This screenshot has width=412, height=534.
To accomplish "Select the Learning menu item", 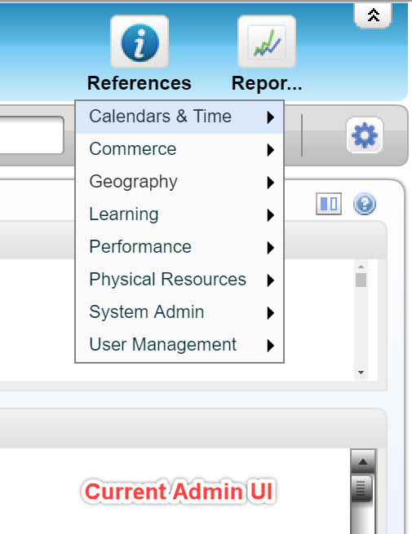I will tap(179, 215).
